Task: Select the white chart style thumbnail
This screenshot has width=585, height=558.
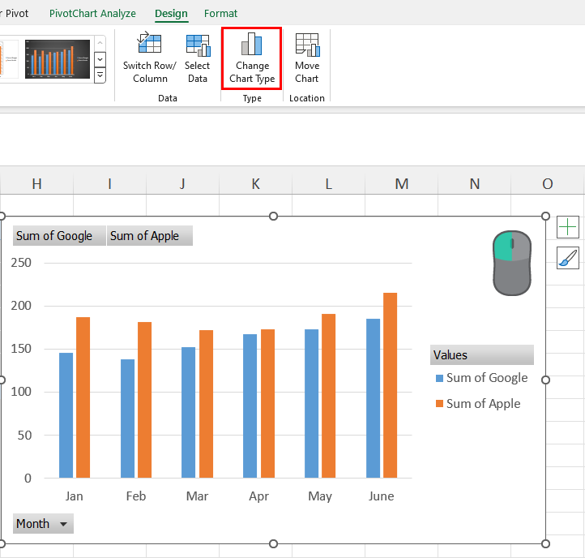Action: point(8,58)
